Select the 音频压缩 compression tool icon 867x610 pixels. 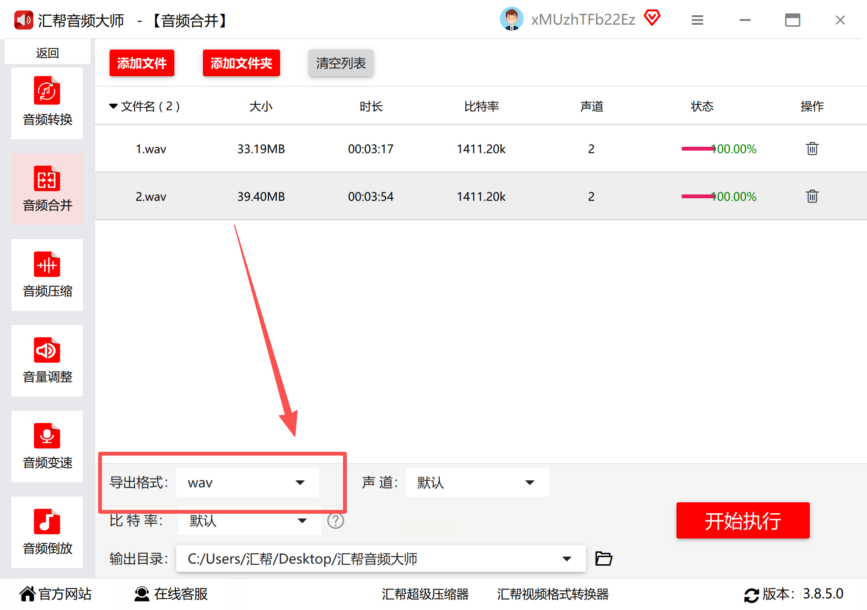coord(47,264)
